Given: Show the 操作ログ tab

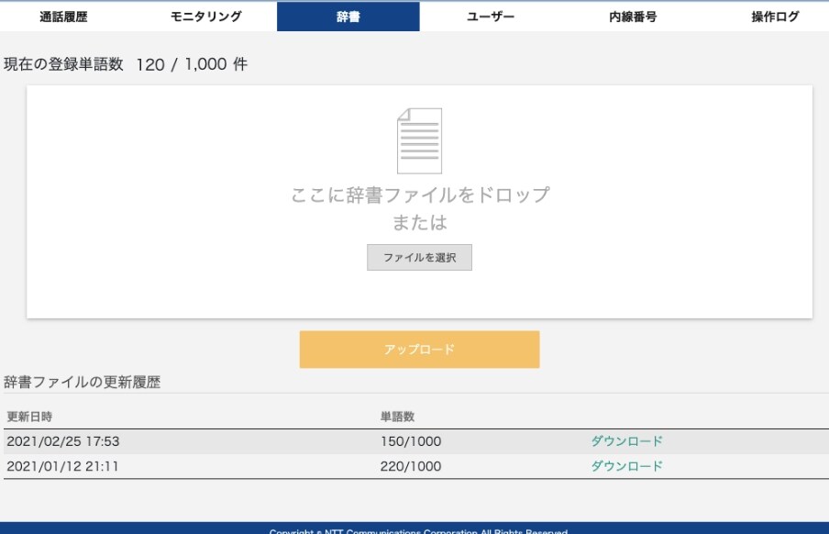Looking at the screenshot, I should click(775, 17).
